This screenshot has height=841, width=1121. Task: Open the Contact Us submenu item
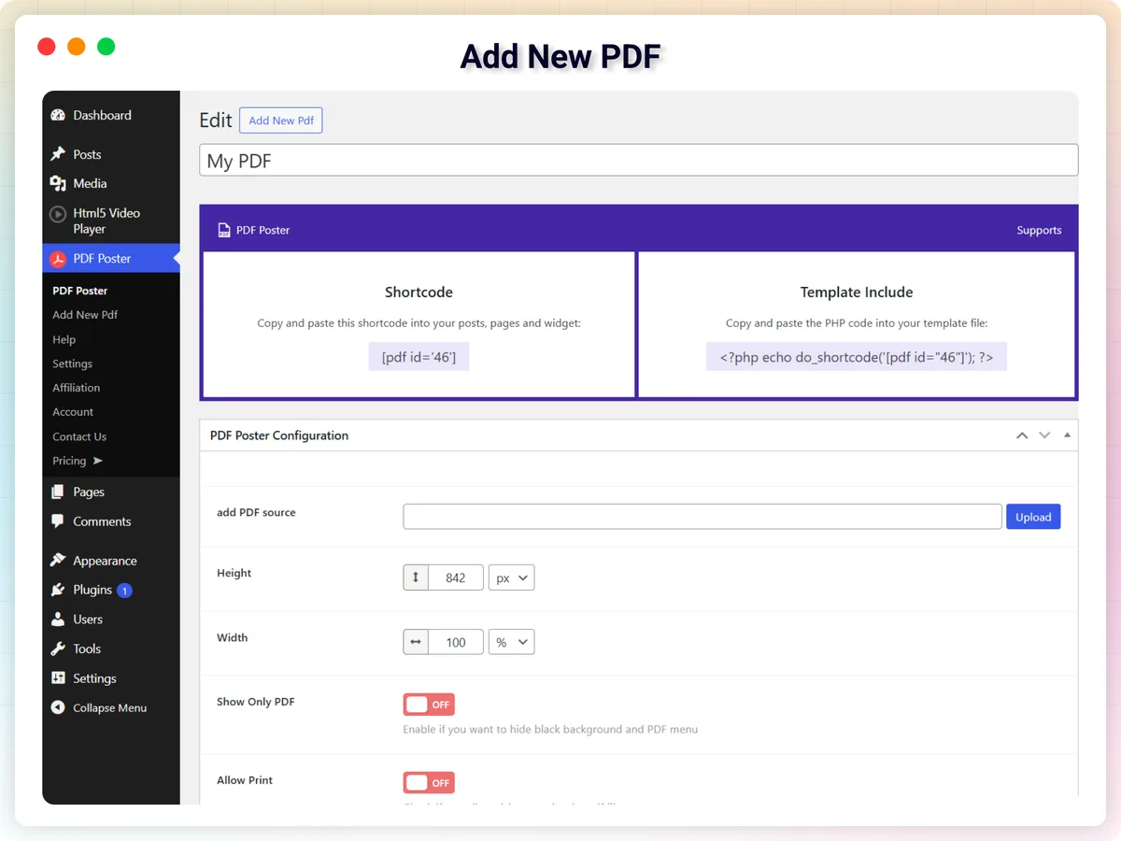79,436
